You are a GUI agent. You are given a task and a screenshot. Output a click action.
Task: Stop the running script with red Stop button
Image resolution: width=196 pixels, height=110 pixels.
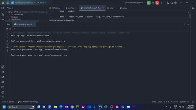click(x=157, y=3)
